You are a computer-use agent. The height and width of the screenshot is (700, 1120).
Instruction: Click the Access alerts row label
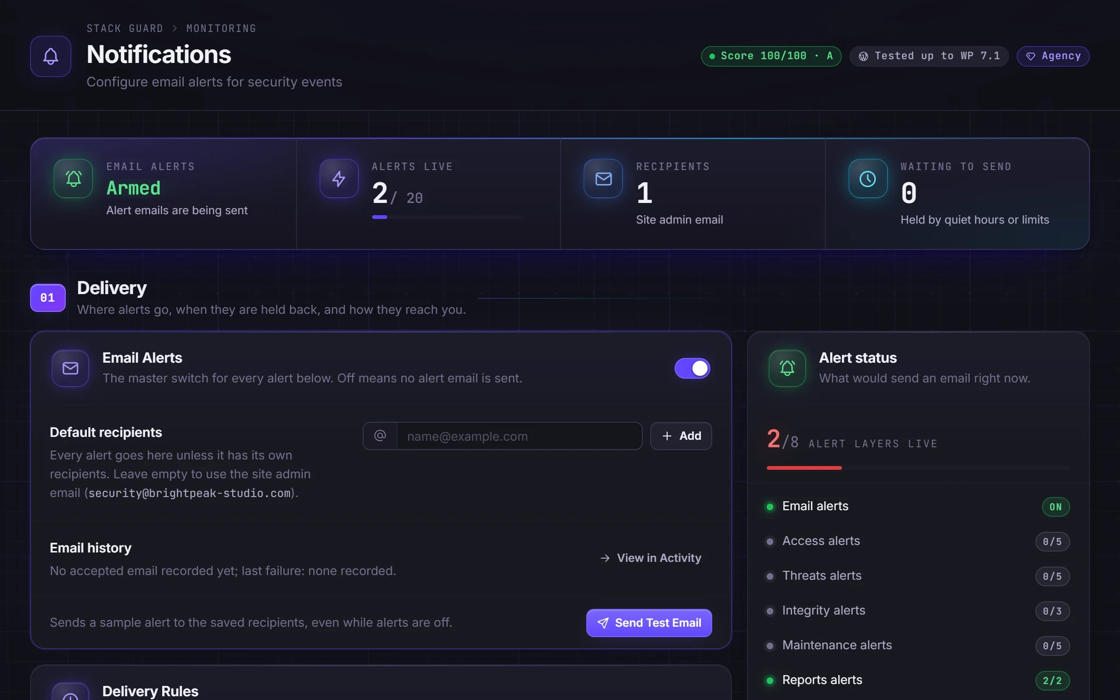(x=821, y=541)
